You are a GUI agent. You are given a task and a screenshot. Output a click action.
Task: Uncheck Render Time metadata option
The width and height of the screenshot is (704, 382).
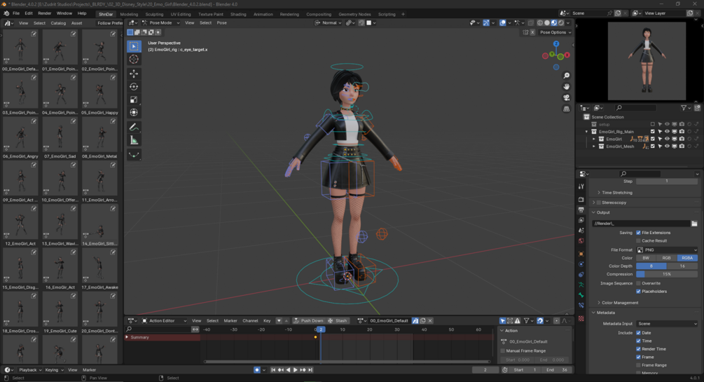click(x=638, y=349)
